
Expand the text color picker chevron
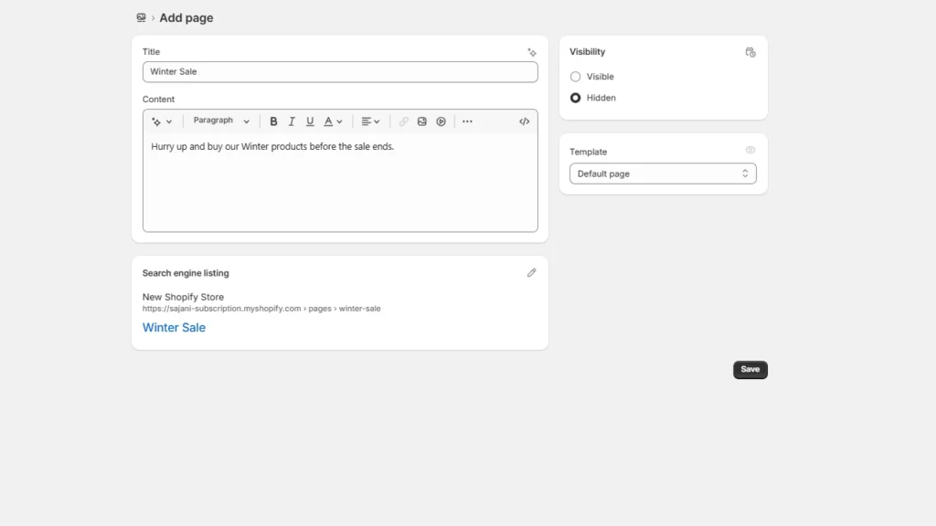339,121
